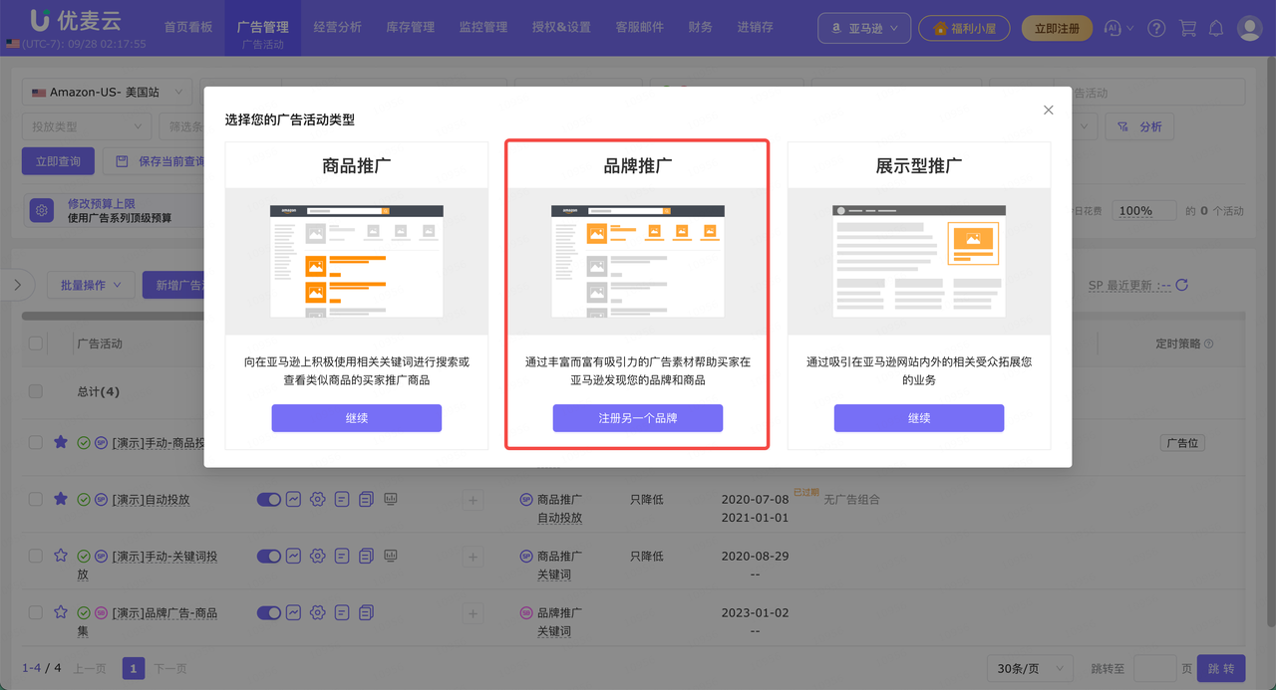Click the 立即注册 button
Image resolution: width=1276 pixels, height=690 pixels.
[x=1057, y=28]
